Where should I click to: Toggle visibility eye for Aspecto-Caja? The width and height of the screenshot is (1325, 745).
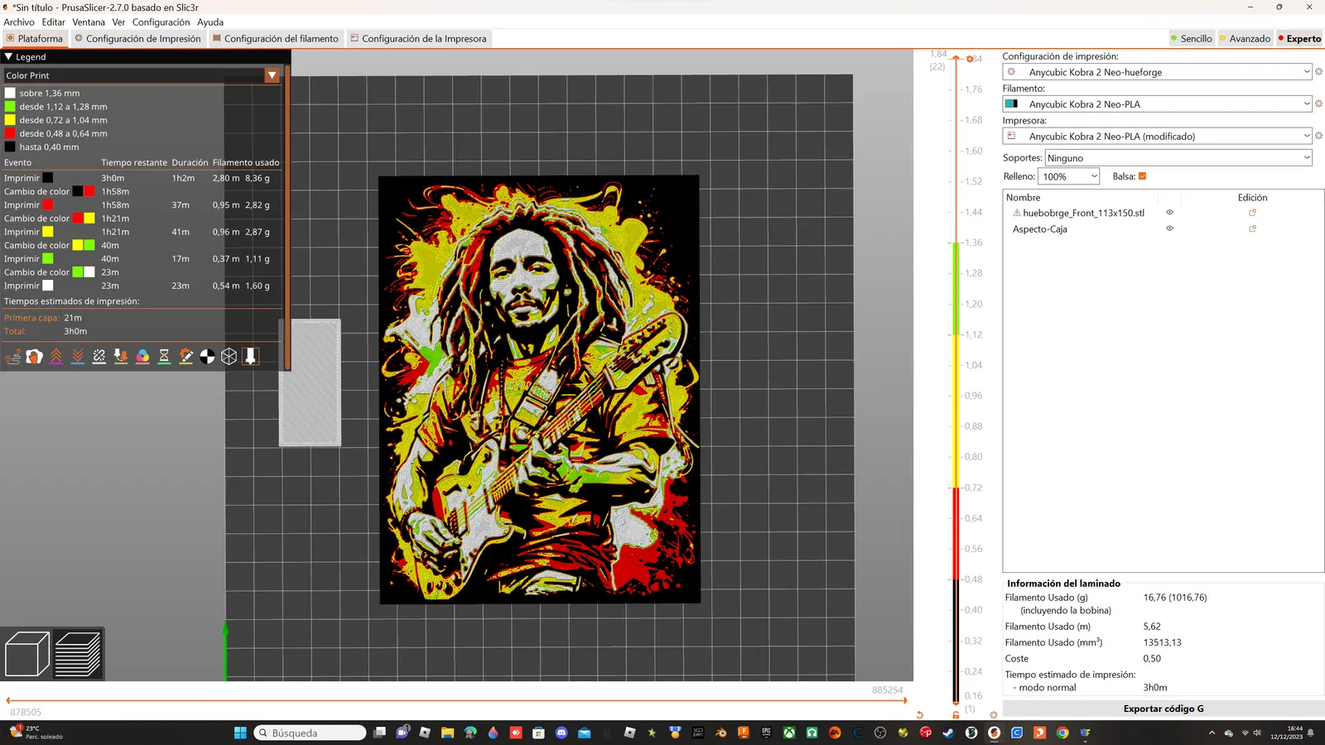(x=1169, y=229)
